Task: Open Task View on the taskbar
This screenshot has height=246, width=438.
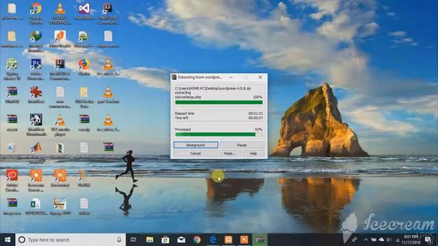Action: pos(133,240)
